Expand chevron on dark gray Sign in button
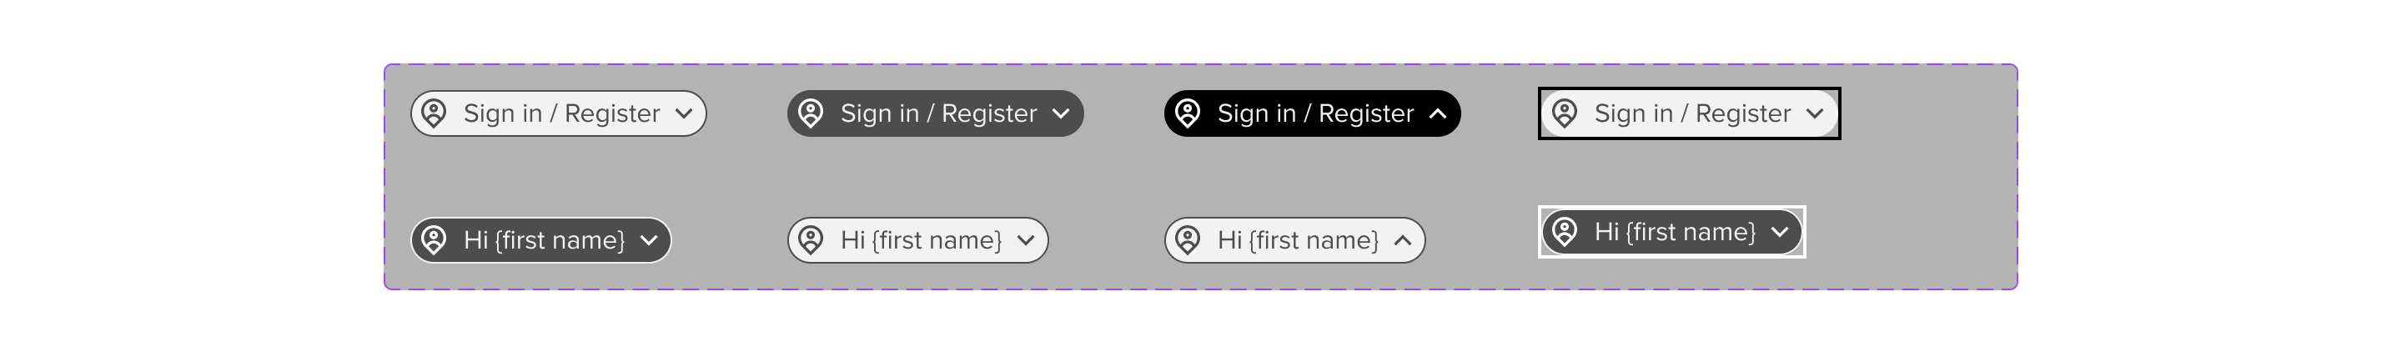The width and height of the screenshot is (2402, 357). click(1060, 113)
